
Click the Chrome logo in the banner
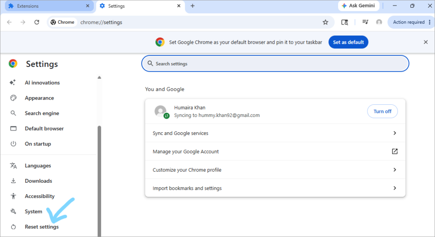[160, 42]
